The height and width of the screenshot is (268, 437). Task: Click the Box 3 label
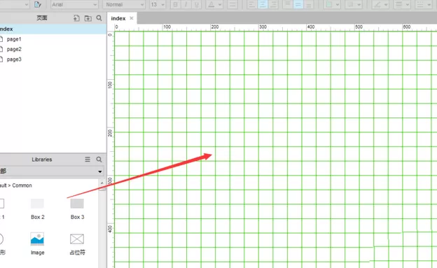pyautogui.click(x=78, y=217)
